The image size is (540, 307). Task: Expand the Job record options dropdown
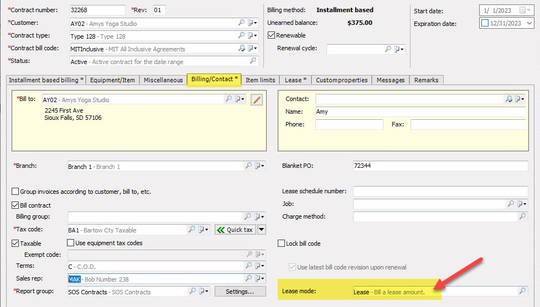coord(522,204)
